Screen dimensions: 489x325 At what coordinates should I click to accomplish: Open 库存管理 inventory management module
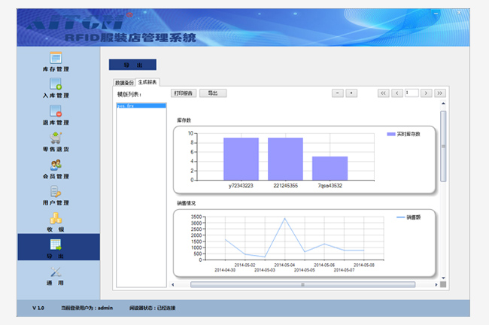[x=55, y=62]
